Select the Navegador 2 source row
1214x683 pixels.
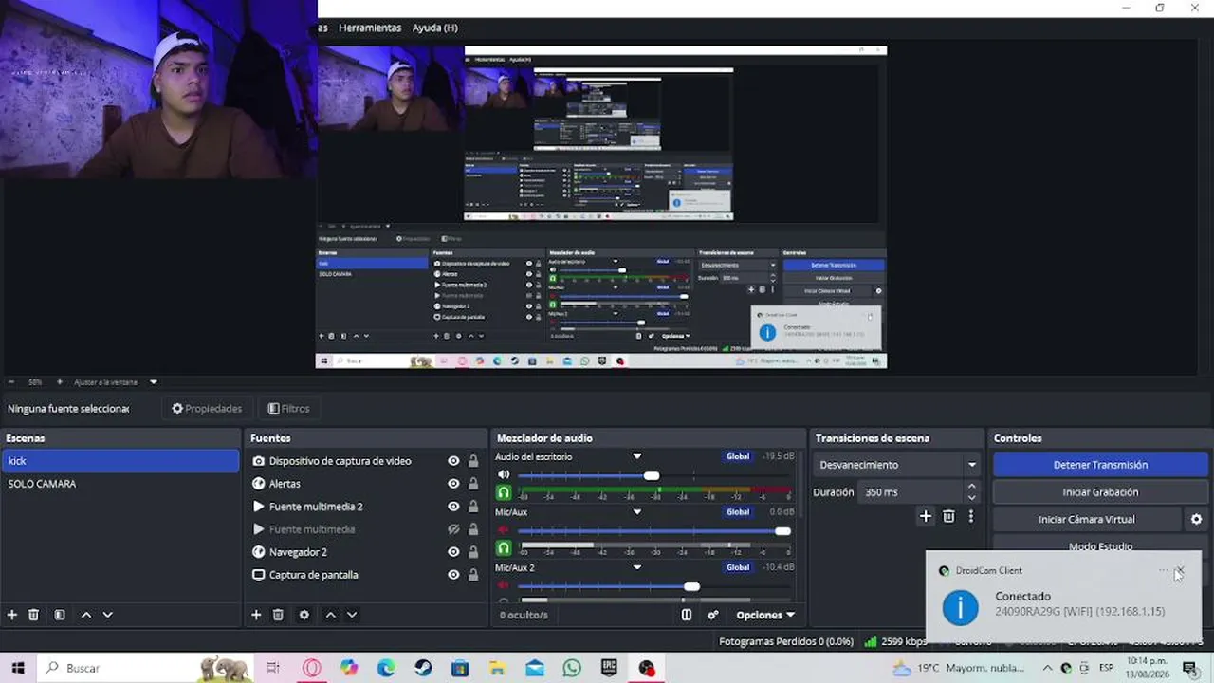pyautogui.click(x=365, y=552)
